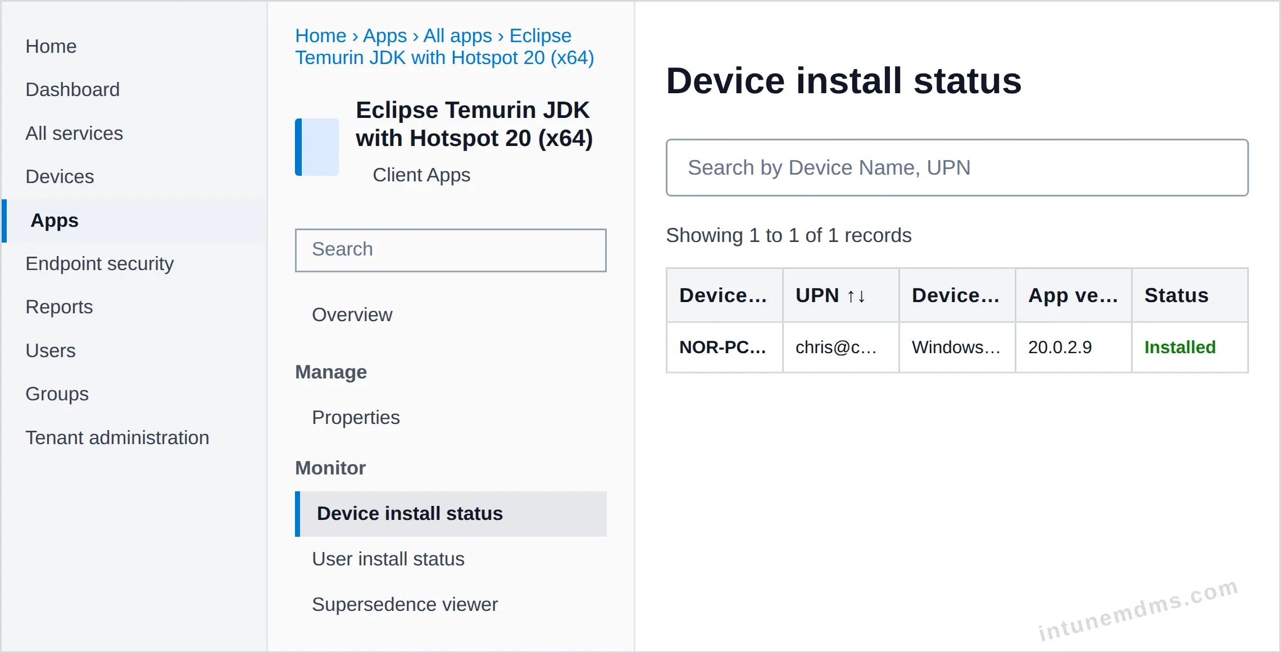Click the Apps breadcrumb link
Screen dimensions: 1281x653
(x=385, y=35)
